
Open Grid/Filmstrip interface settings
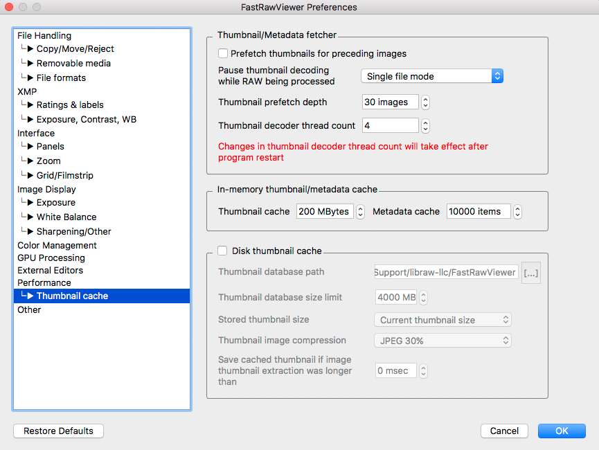click(65, 175)
